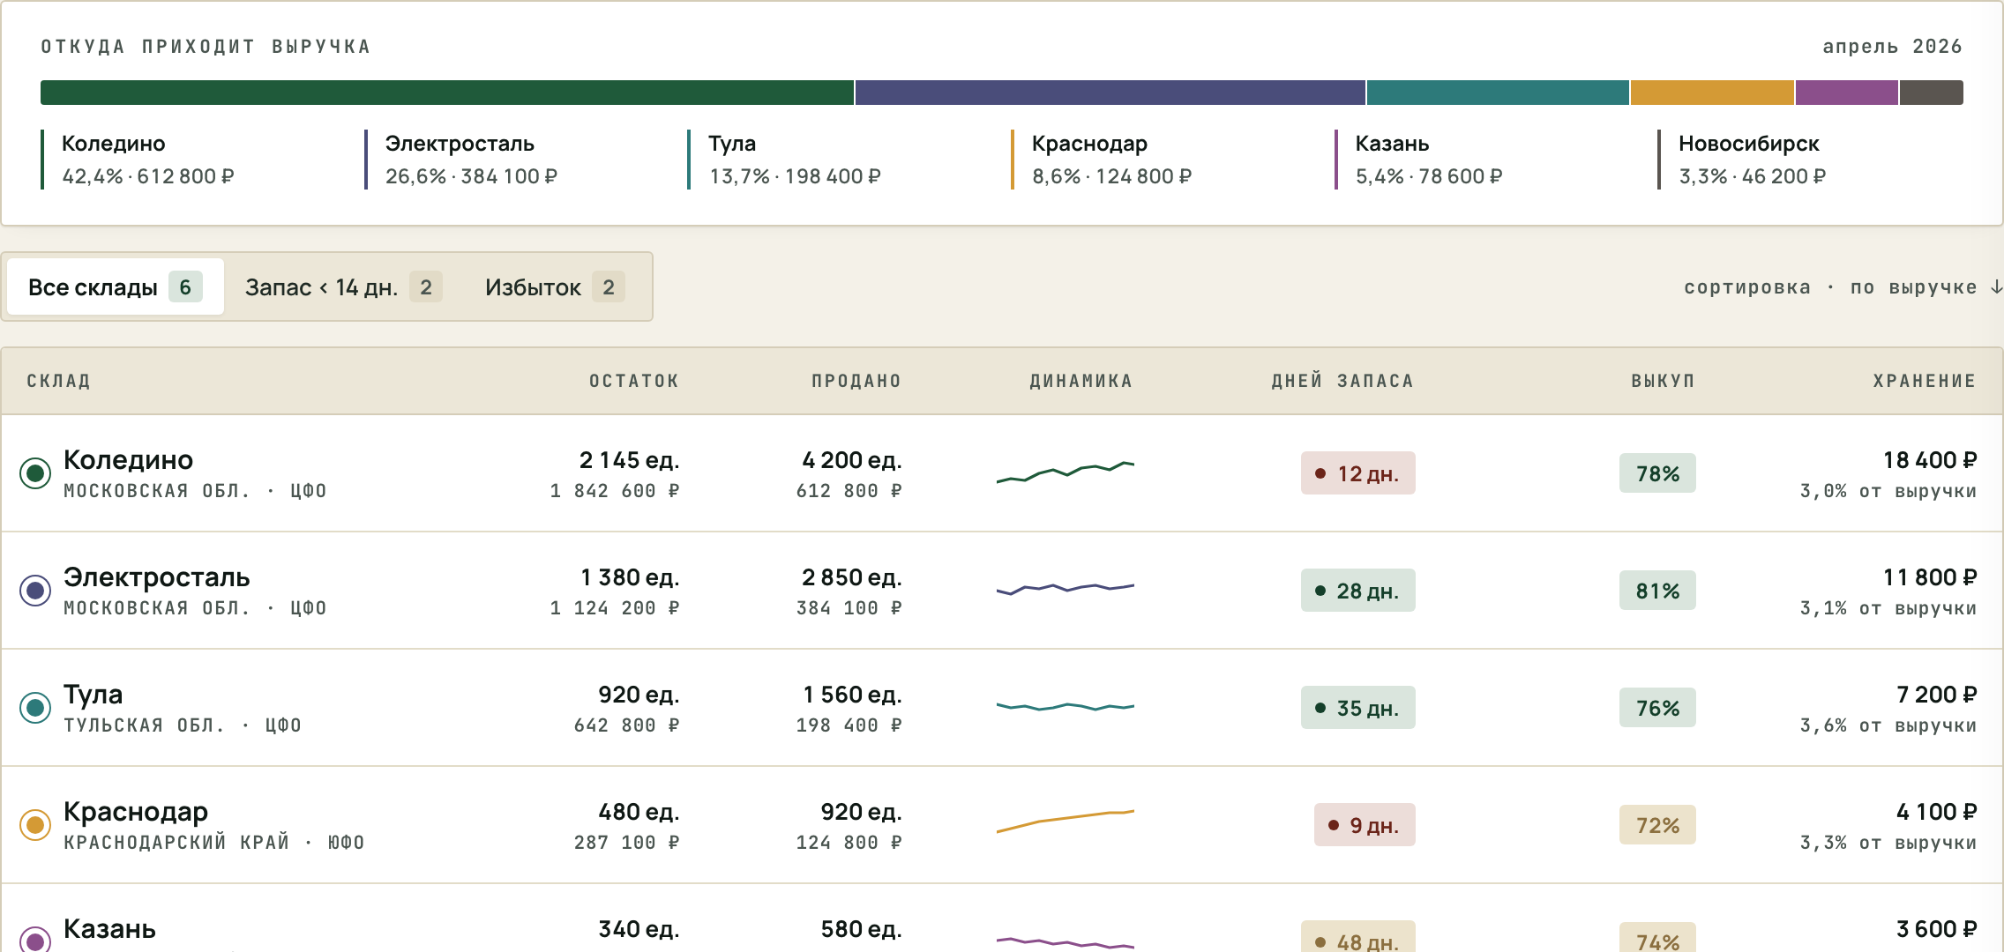
Task: Click Тула sold value 1 560 ед.
Action: (852, 695)
